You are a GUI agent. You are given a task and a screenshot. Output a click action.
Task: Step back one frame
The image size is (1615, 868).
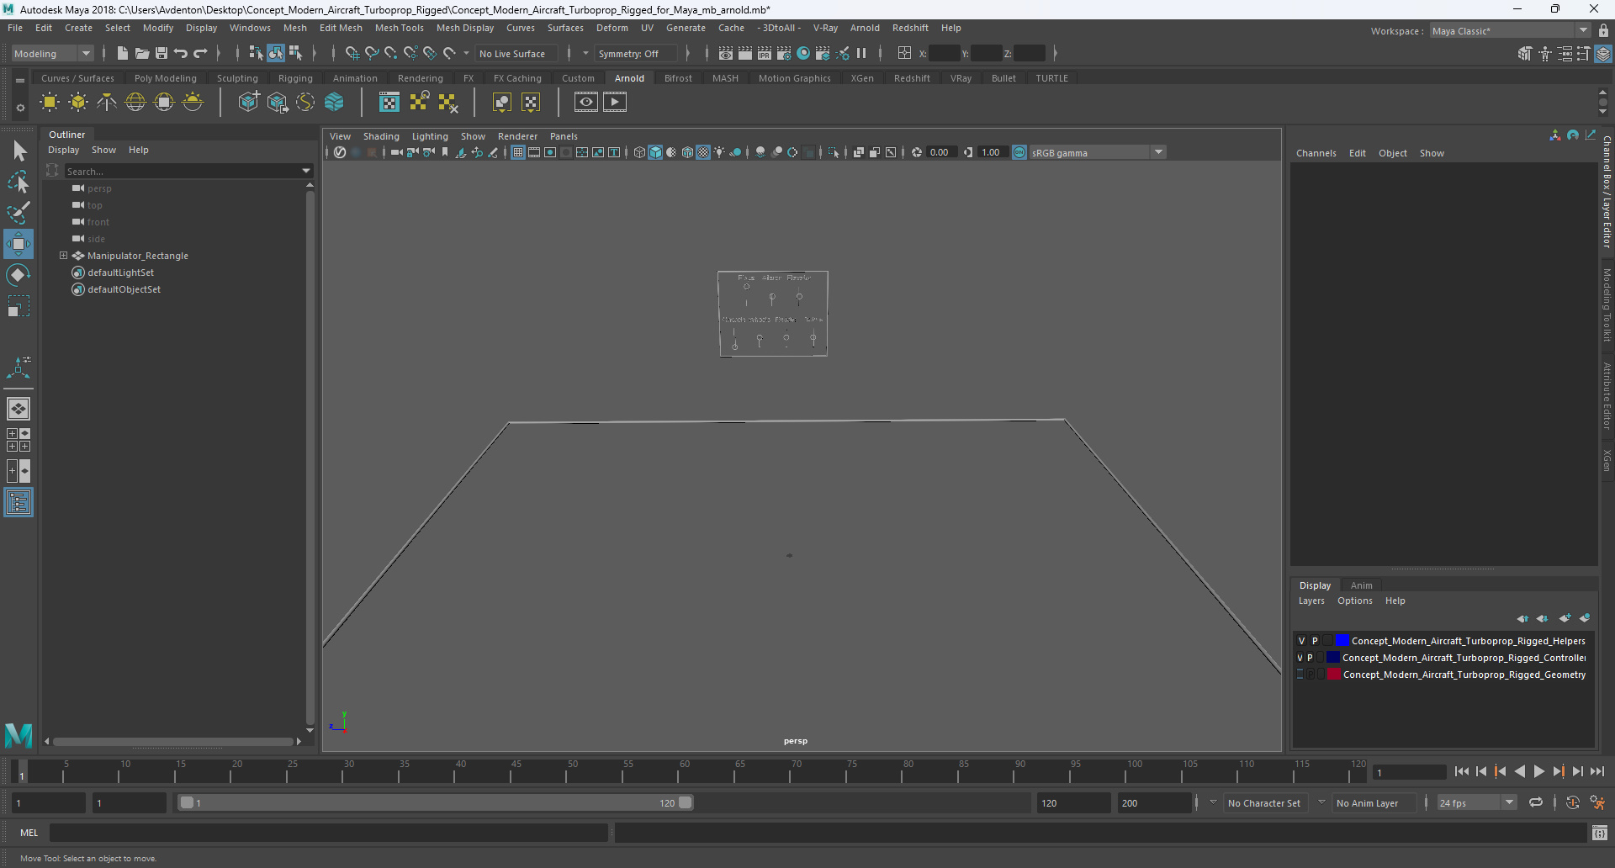[x=1480, y=771]
